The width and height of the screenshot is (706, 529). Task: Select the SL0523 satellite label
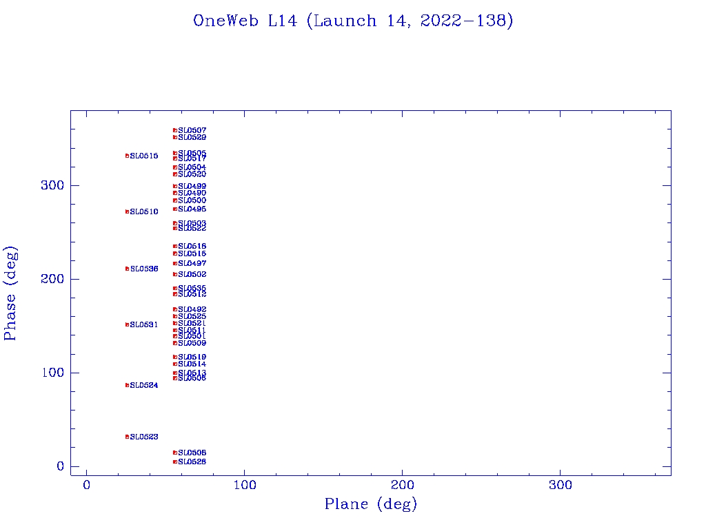tap(144, 437)
